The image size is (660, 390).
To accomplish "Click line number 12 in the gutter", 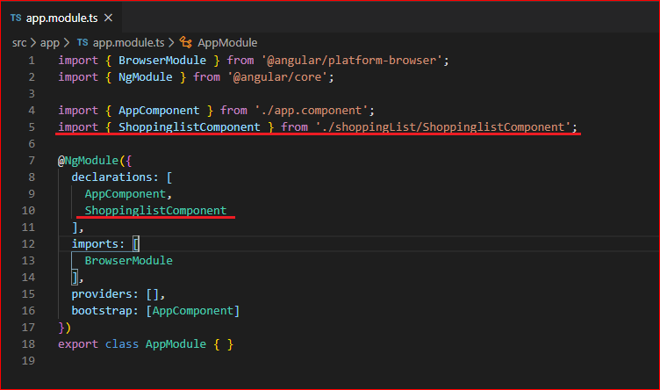I will [x=28, y=244].
